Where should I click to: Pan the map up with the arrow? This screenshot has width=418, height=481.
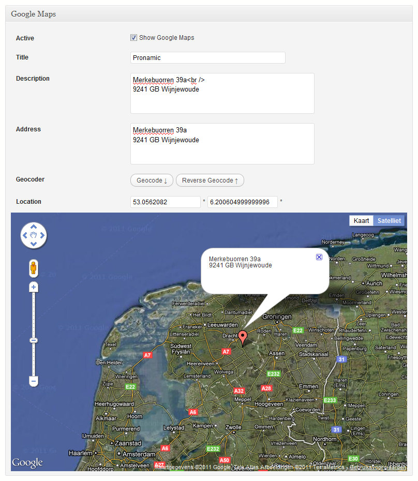tap(34, 227)
